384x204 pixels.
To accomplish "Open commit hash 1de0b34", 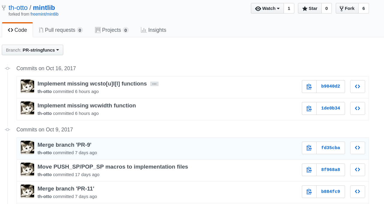I will pyautogui.click(x=331, y=108).
